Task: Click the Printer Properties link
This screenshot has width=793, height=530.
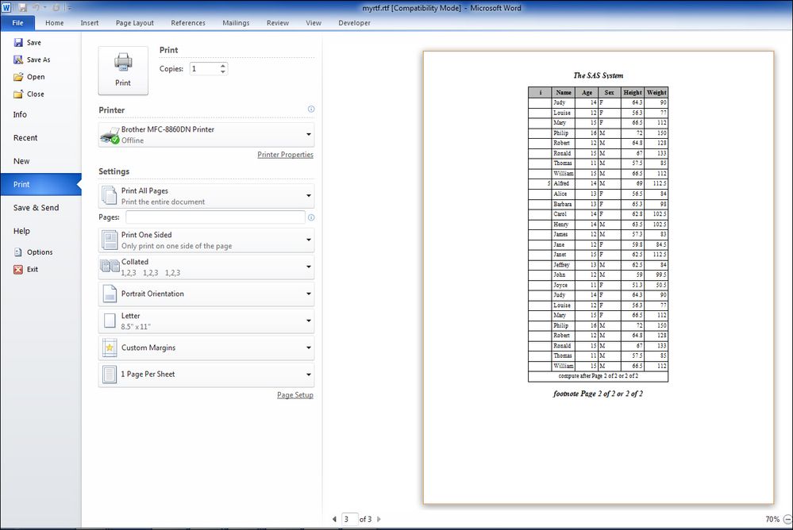Action: coord(285,155)
